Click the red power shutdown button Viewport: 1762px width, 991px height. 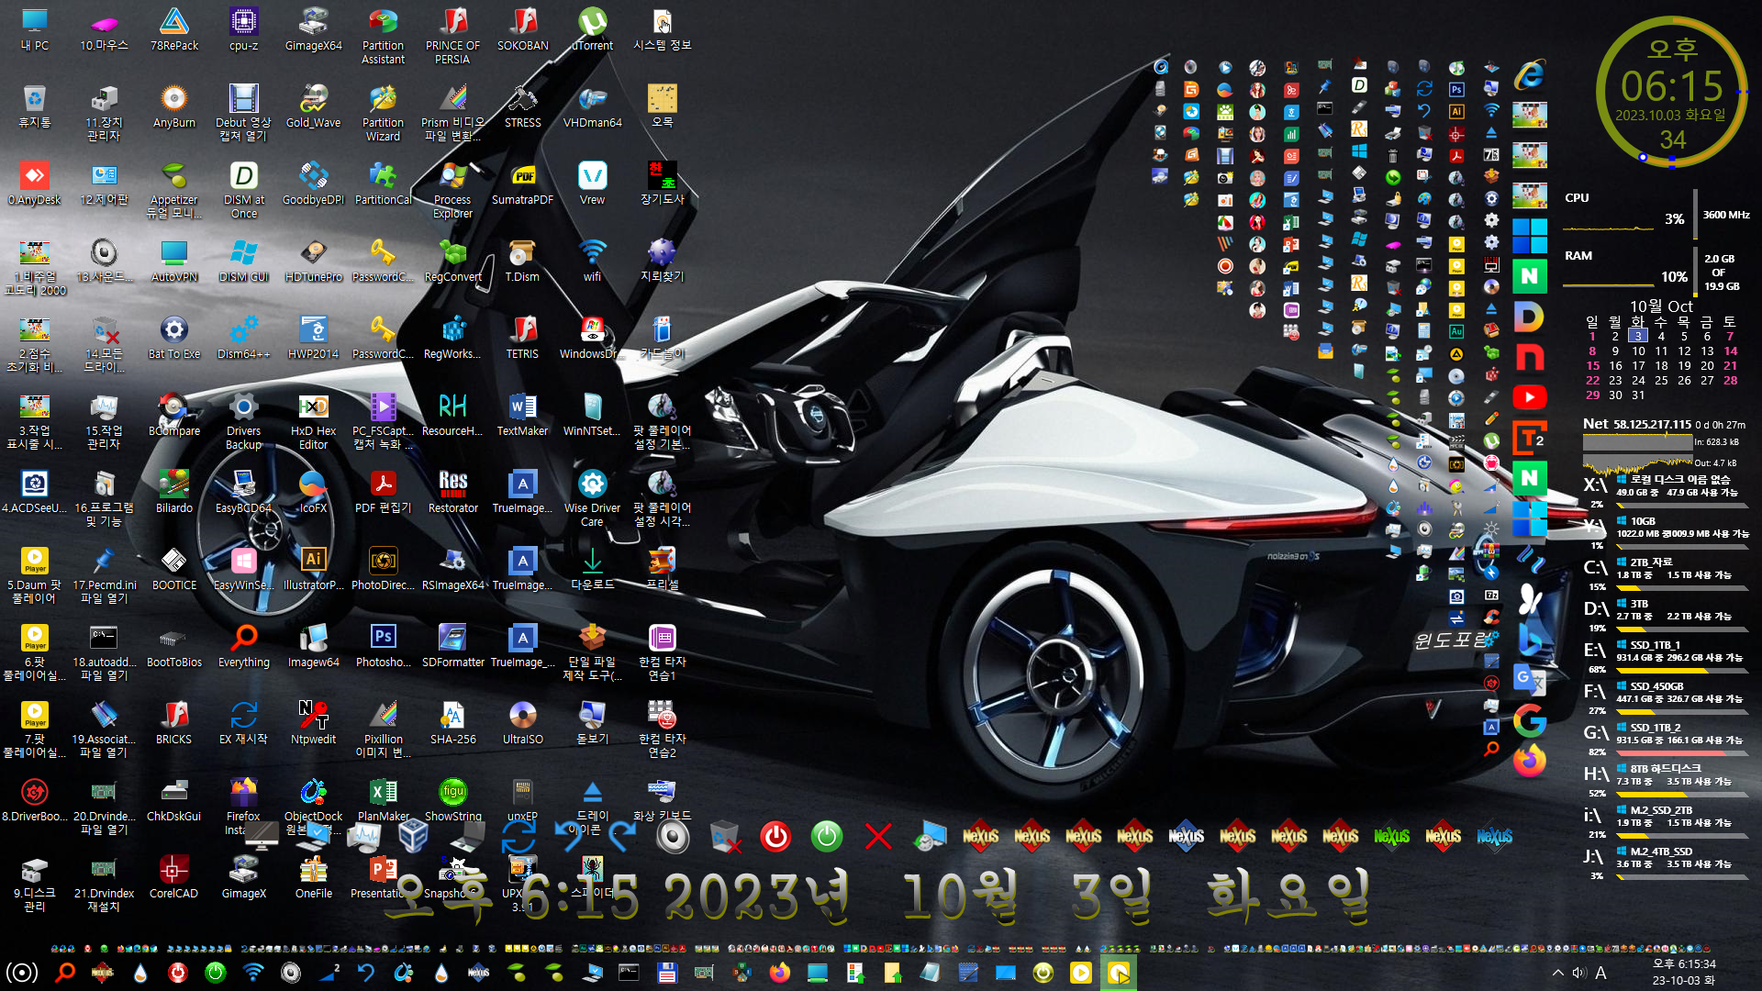tap(775, 836)
